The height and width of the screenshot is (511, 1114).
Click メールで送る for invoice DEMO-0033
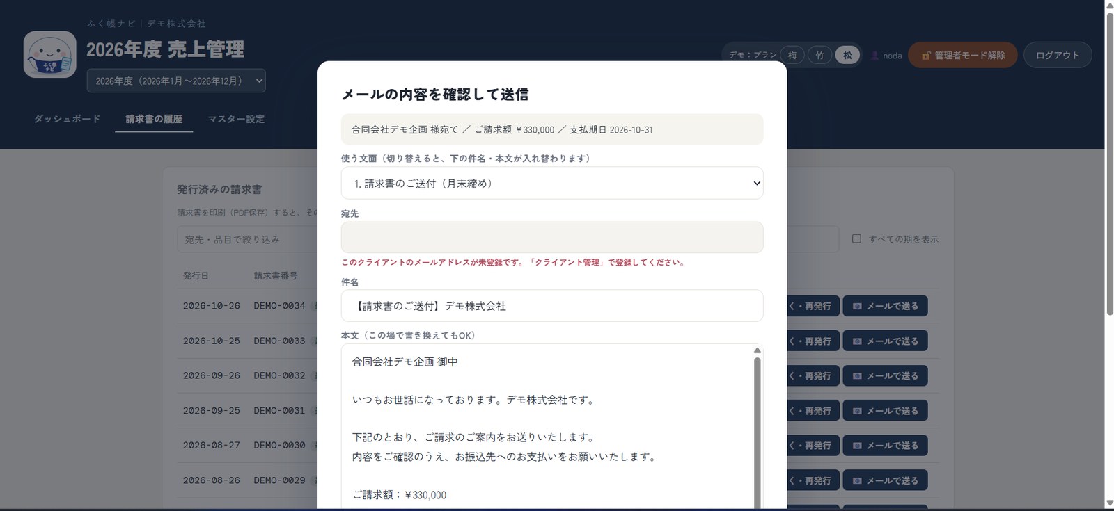pos(885,341)
